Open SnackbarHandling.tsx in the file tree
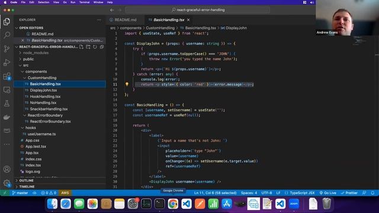The height and width of the screenshot is (213, 379). tap(49, 109)
